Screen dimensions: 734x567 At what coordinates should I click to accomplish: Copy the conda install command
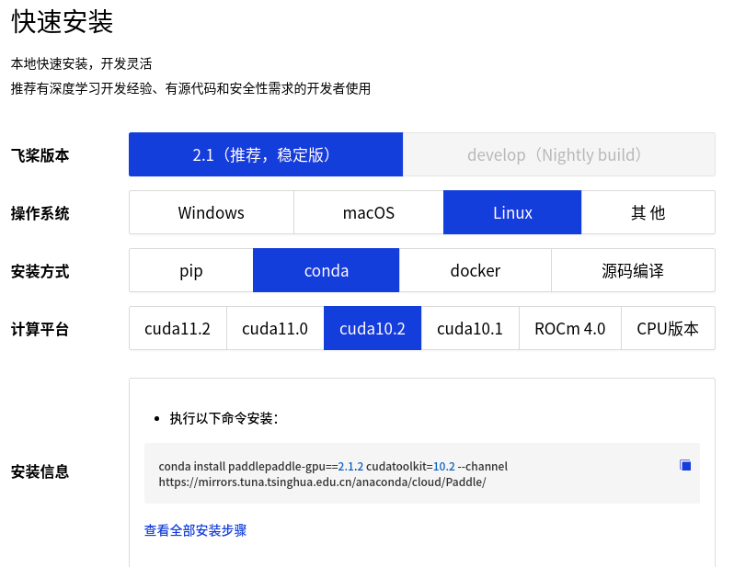tap(685, 465)
